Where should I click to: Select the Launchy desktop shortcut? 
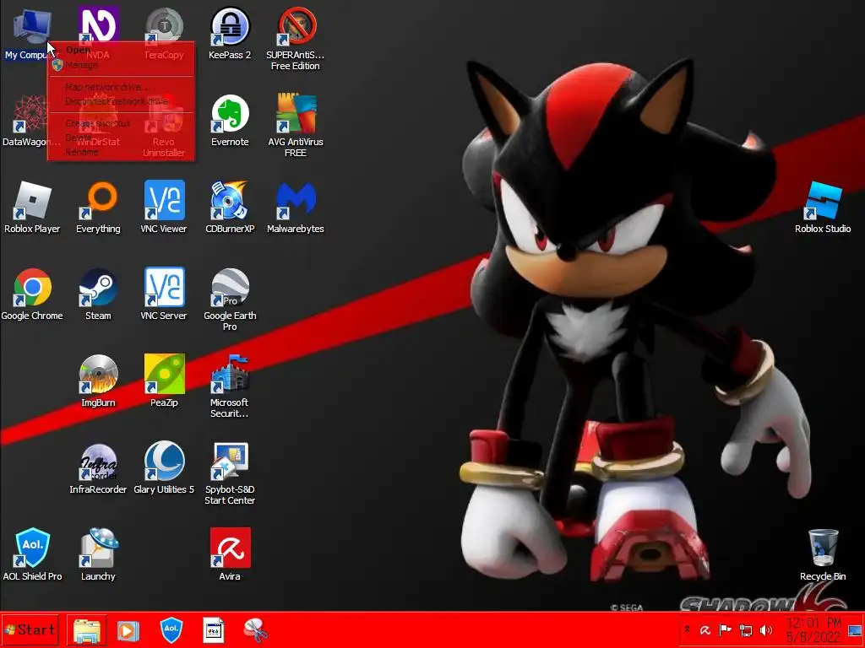[x=98, y=555]
